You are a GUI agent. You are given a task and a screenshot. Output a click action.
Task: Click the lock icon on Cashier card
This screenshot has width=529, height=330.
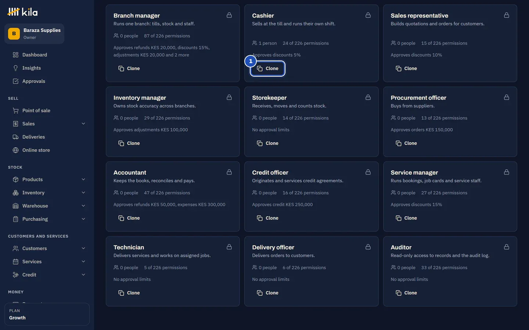(368, 15)
